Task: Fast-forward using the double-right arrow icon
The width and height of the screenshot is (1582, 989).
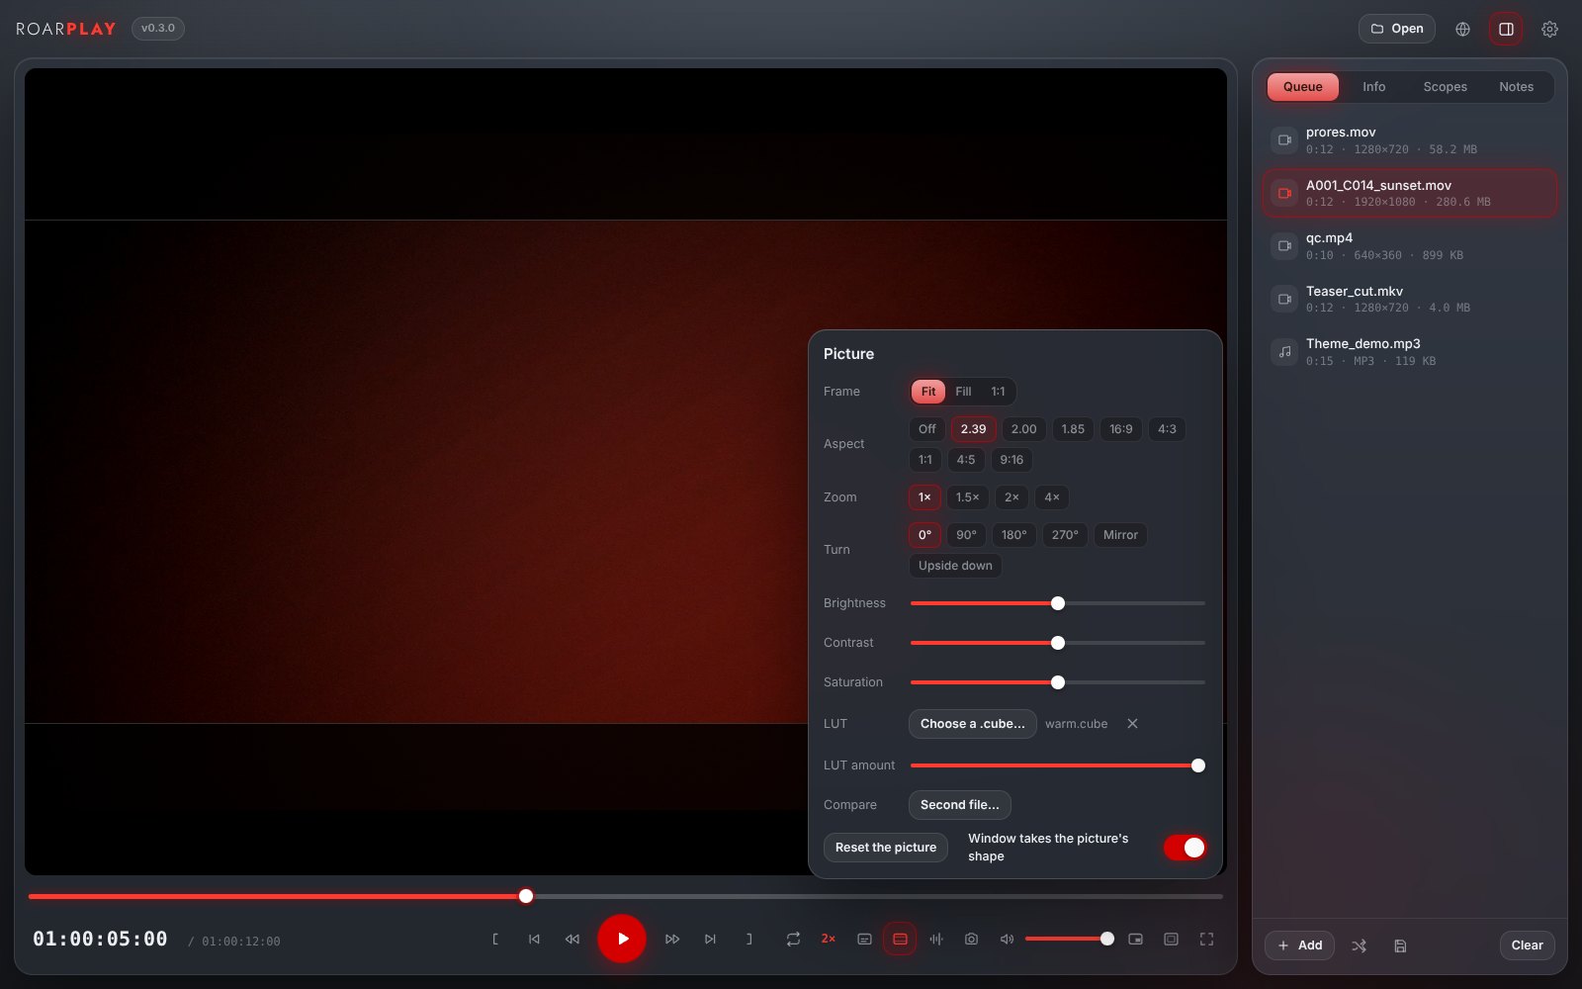Action: click(672, 939)
